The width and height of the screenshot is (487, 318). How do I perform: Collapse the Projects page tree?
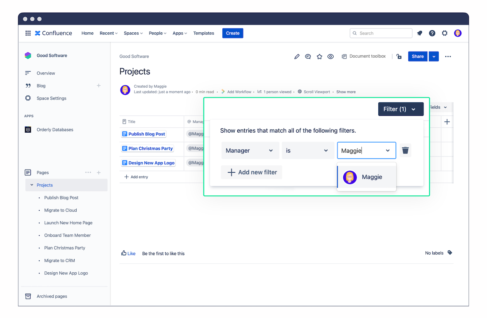pos(32,185)
